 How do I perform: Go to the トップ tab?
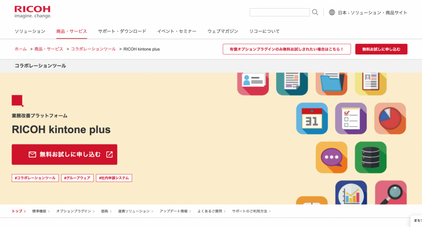click(x=19, y=211)
